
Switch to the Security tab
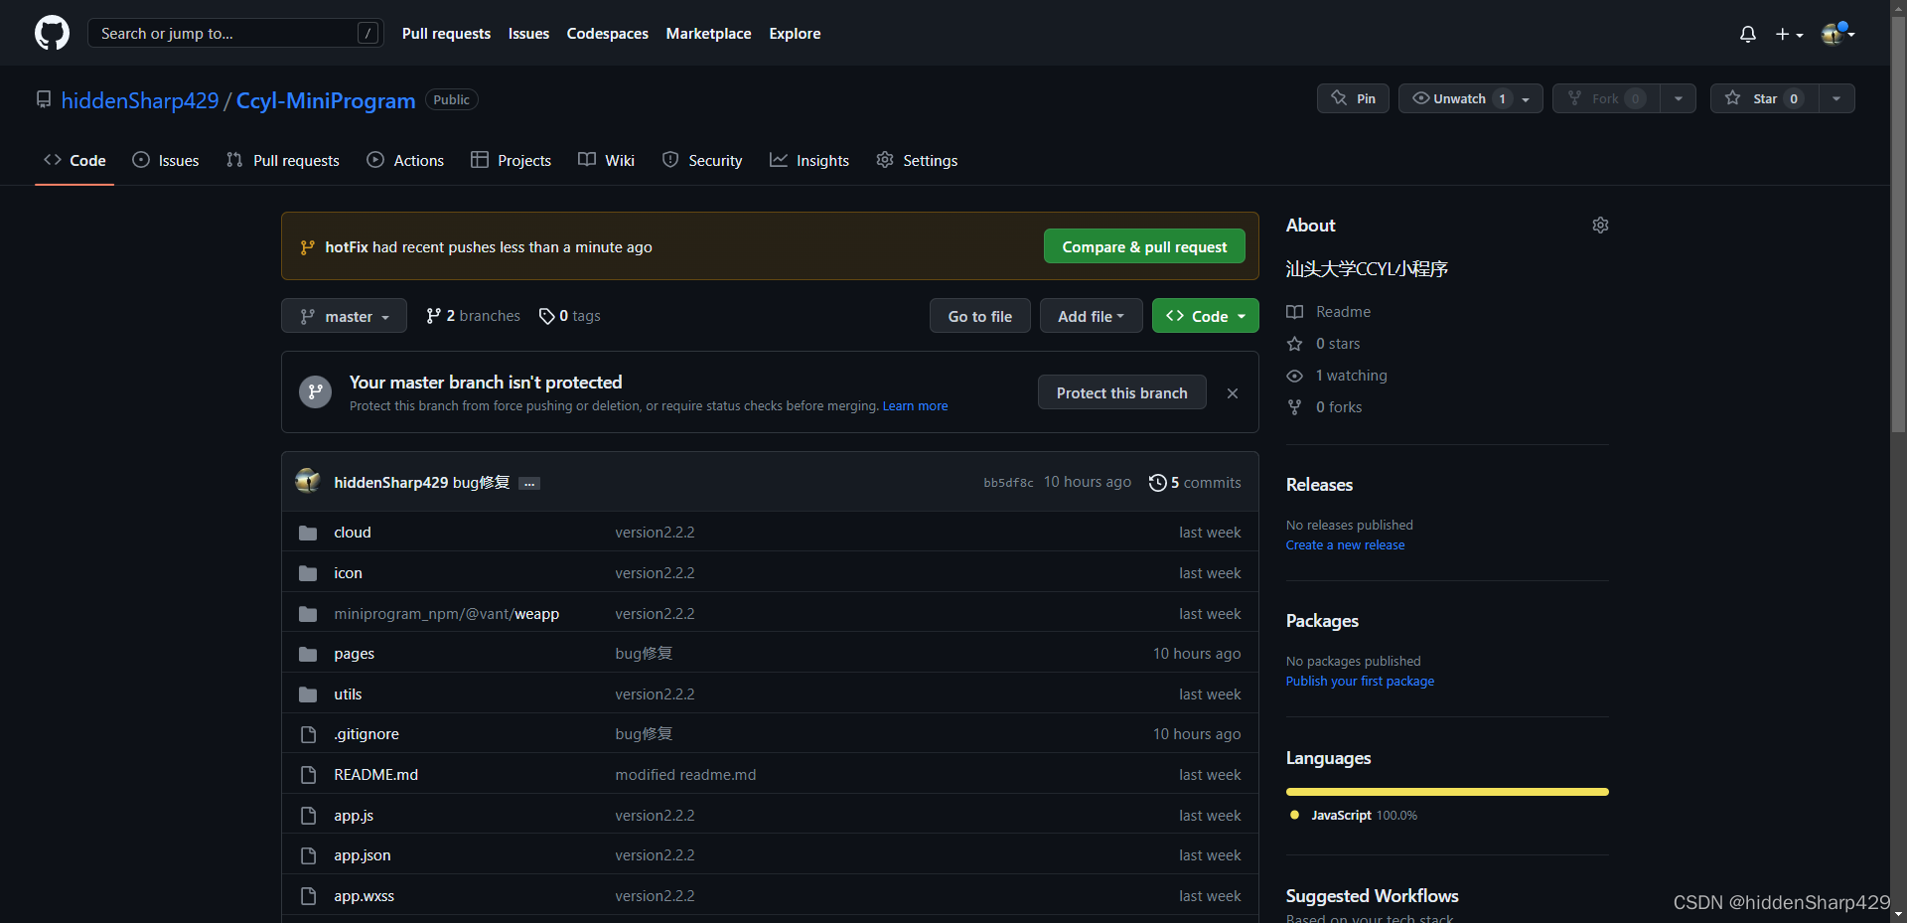[x=702, y=160]
